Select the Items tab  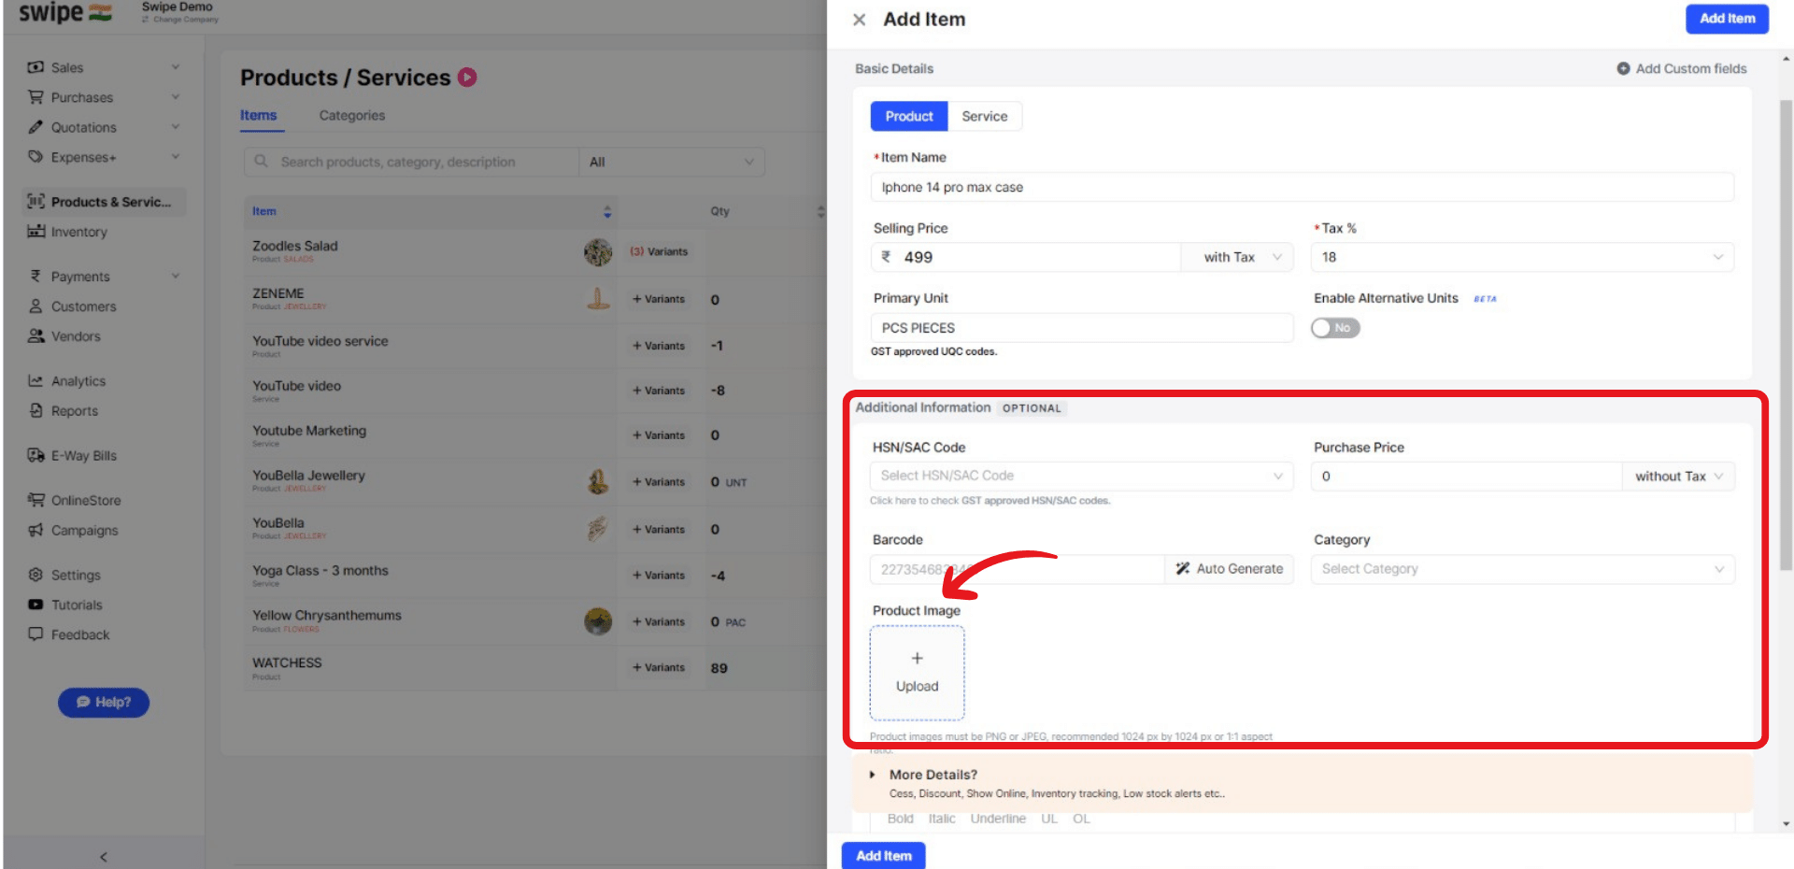[260, 115]
